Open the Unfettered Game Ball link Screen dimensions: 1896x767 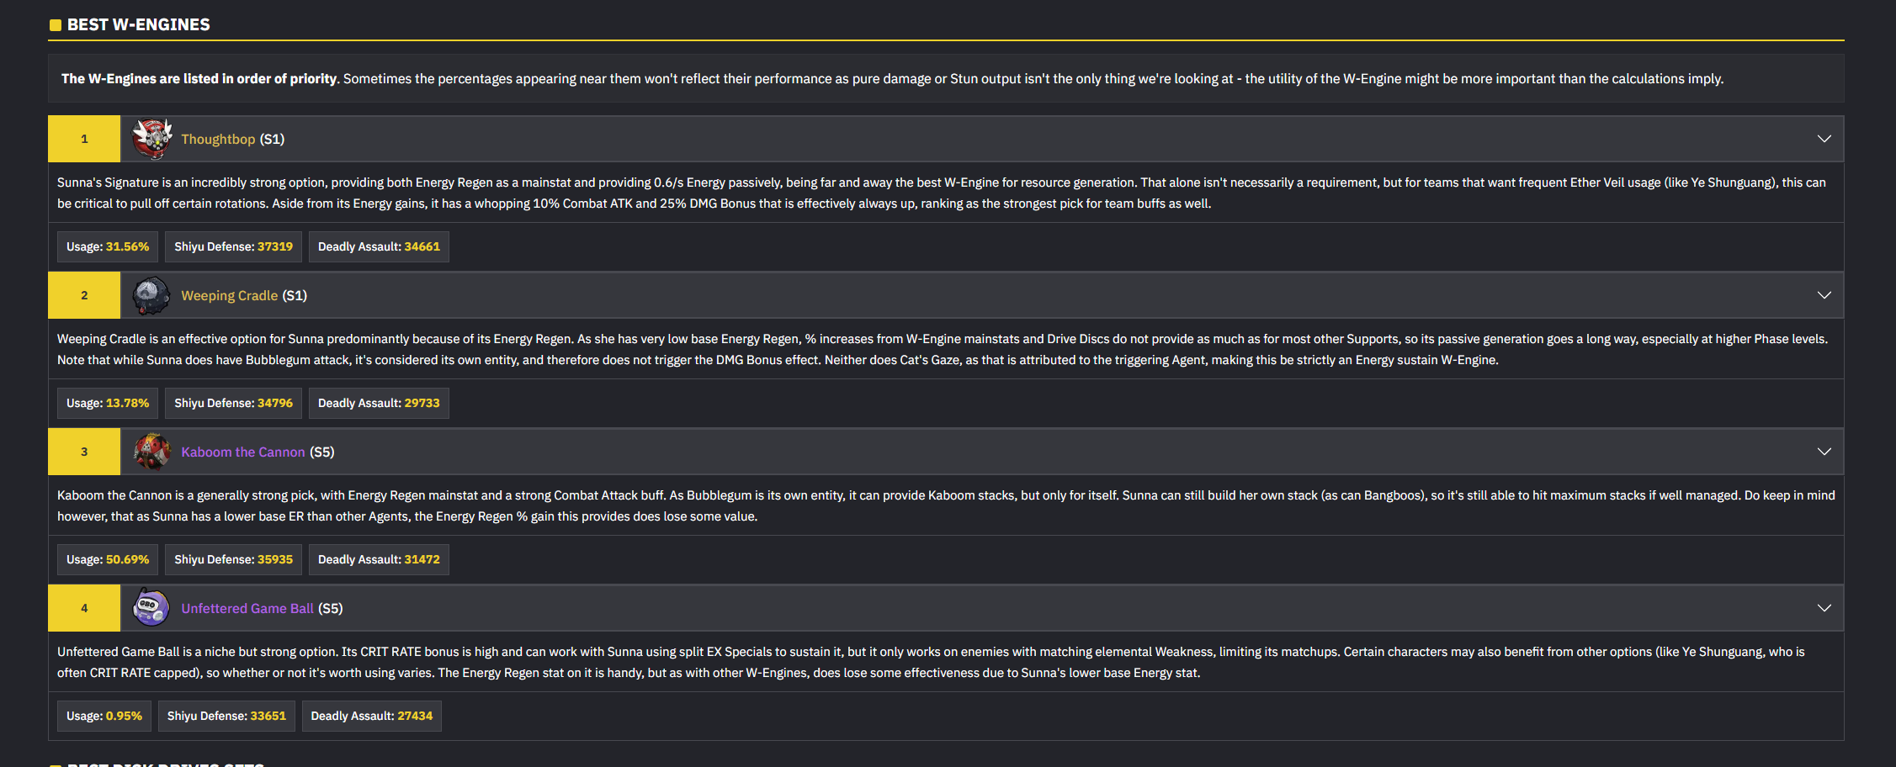pyautogui.click(x=247, y=608)
